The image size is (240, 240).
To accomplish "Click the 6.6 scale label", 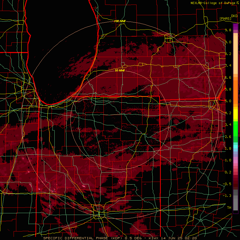I will click(x=228, y=77).
